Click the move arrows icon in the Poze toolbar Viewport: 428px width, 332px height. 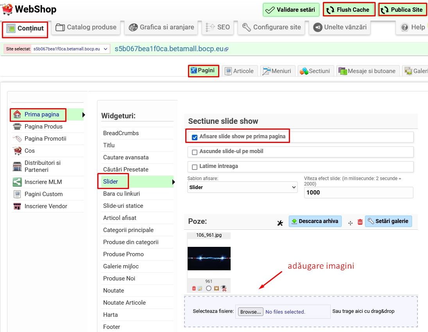[350, 222]
